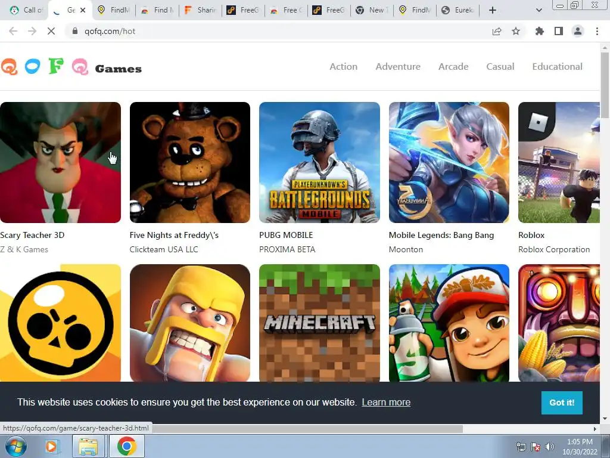The height and width of the screenshot is (458, 610).
Task: Select the Educational category
Action: click(557, 67)
